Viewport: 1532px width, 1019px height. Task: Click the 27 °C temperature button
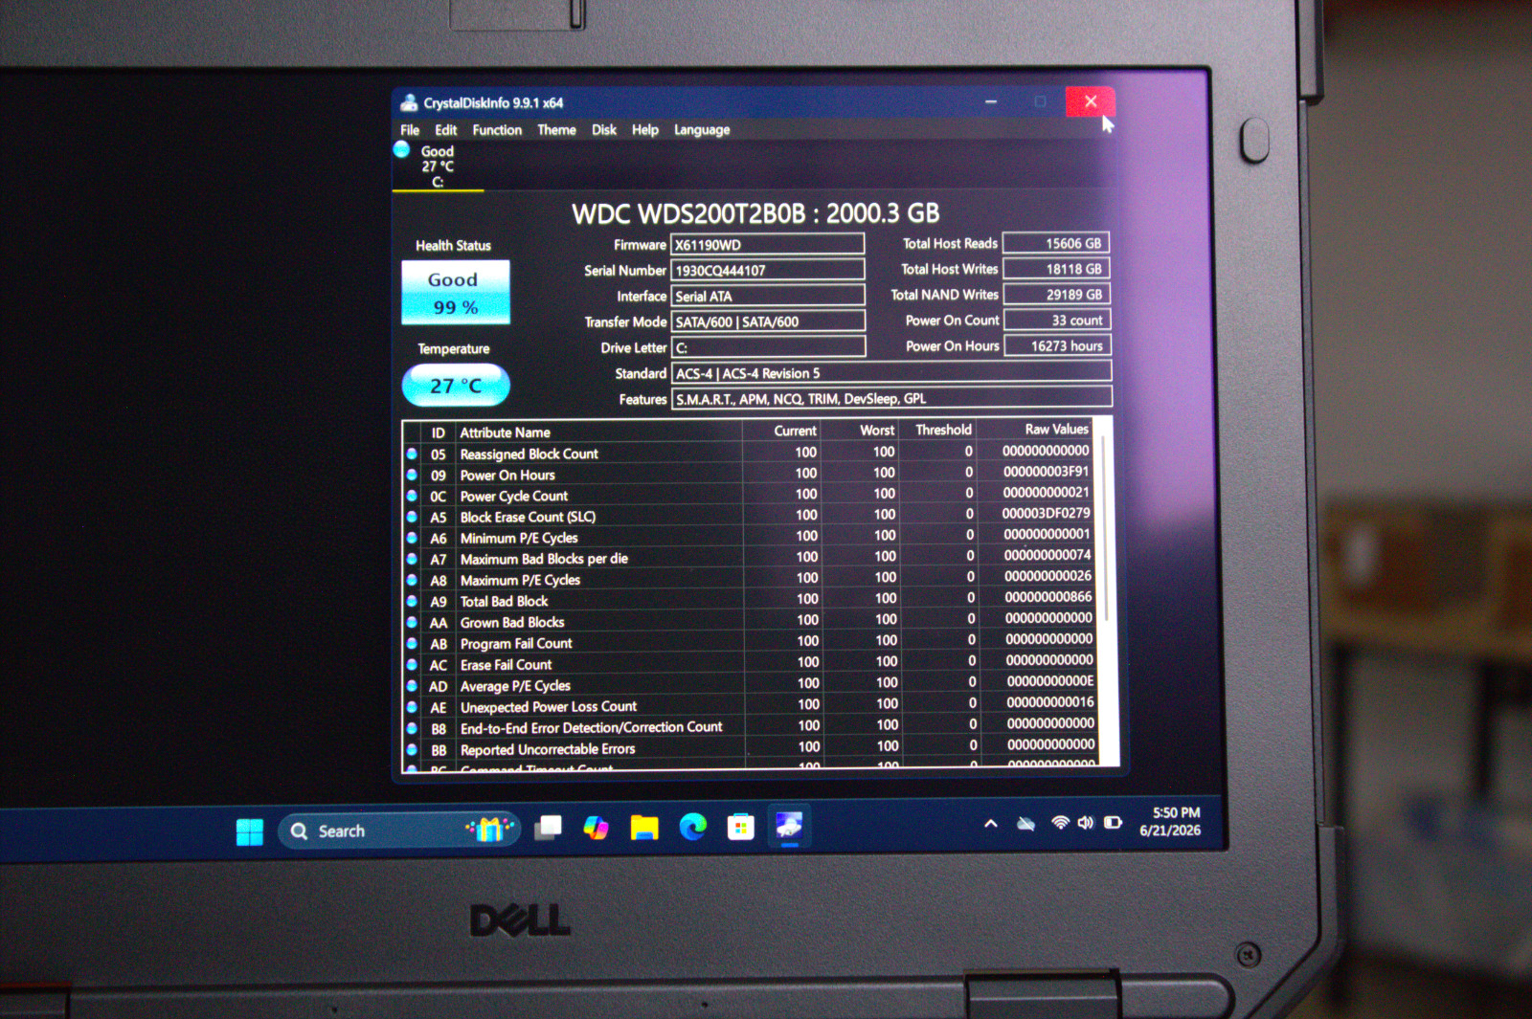tap(456, 386)
